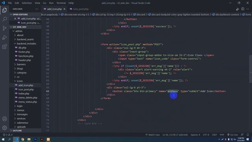The width and height of the screenshot is (252, 142).
Task: Click the feedback icon in status bar
Action: click(x=242, y=135)
